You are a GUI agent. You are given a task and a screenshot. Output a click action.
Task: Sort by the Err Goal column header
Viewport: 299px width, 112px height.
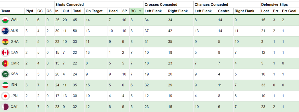289,11
